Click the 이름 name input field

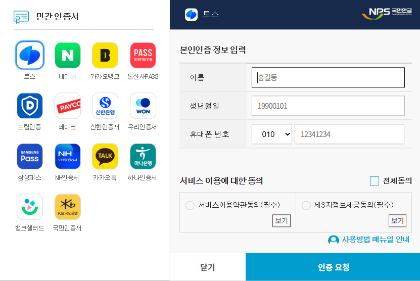point(328,77)
